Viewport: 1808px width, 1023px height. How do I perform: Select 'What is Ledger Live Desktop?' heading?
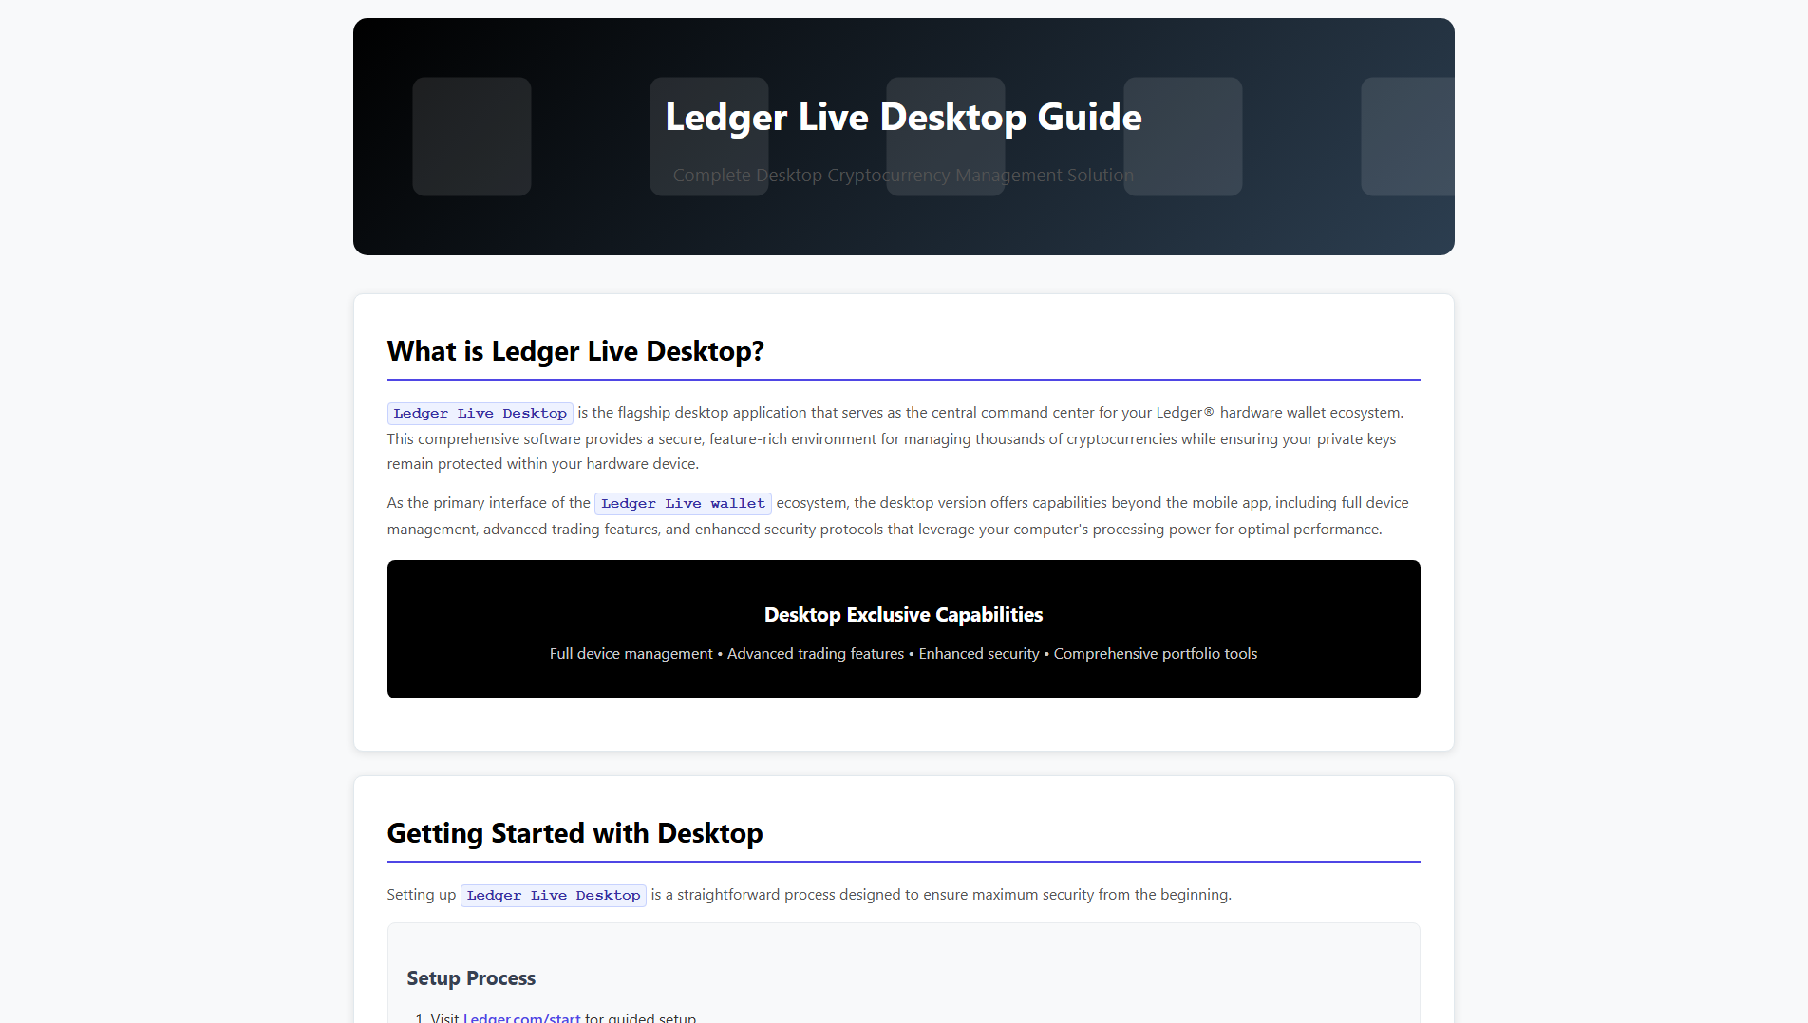click(575, 351)
